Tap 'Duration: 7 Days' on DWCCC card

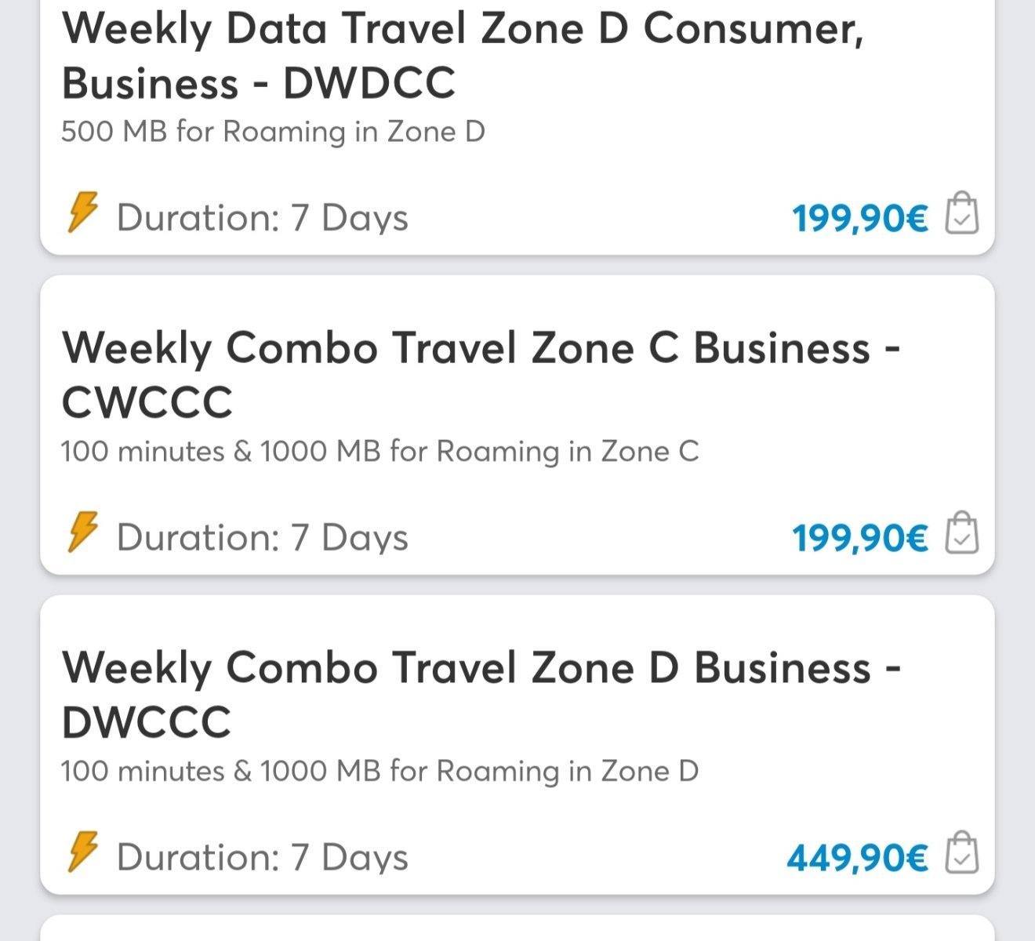tap(262, 858)
